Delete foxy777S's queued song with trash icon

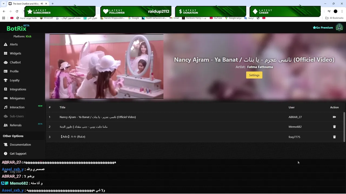334,137
